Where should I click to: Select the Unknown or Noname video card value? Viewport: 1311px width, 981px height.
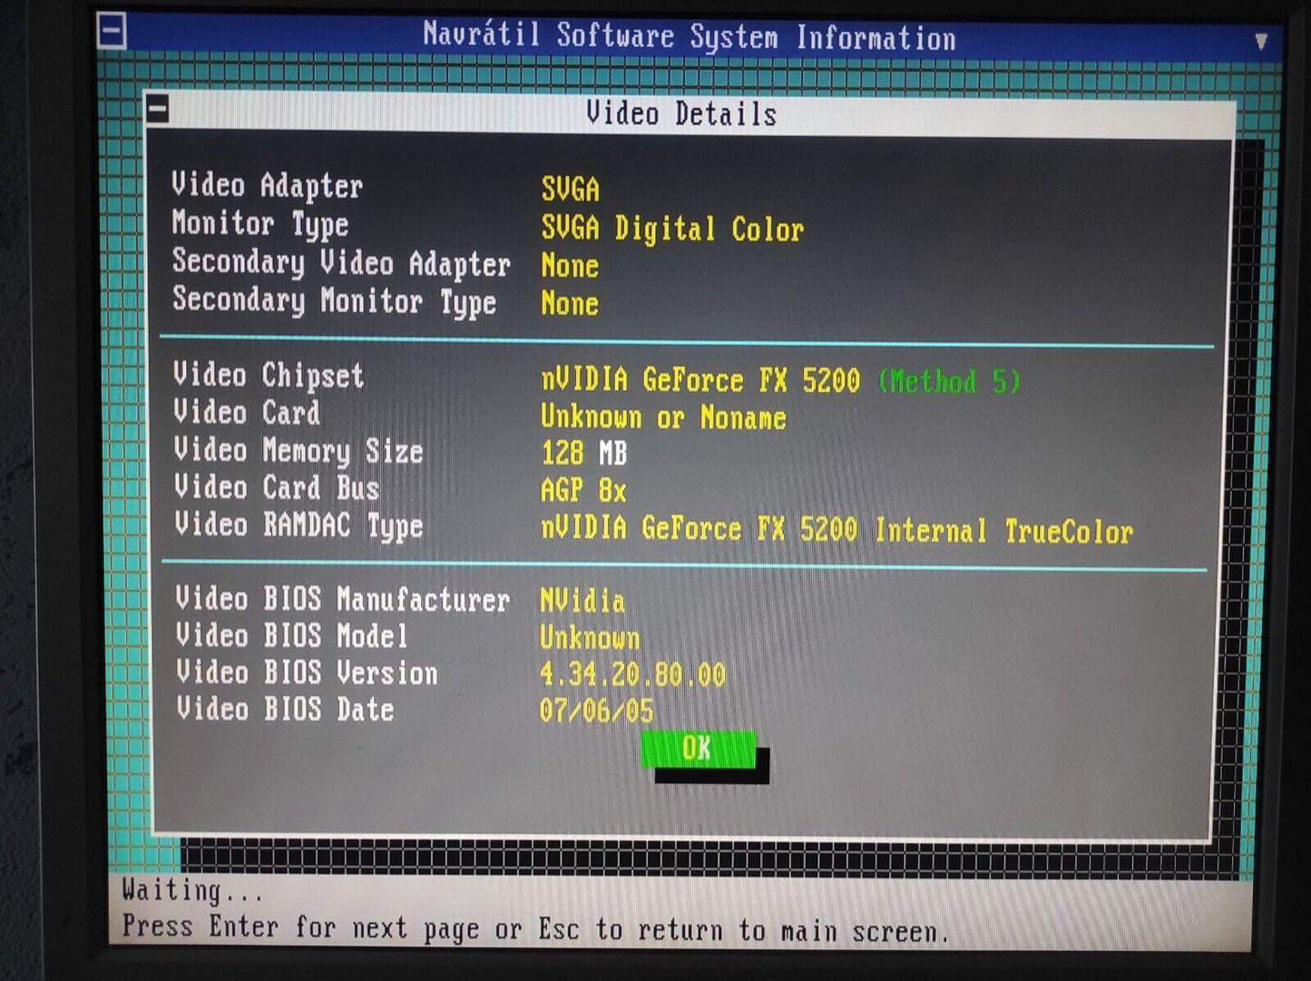[x=663, y=417]
